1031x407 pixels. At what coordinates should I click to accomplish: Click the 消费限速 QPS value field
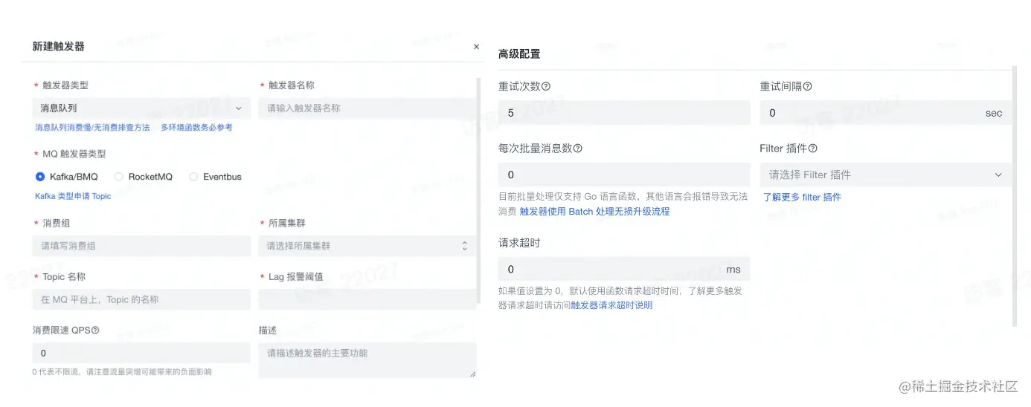[x=141, y=353]
